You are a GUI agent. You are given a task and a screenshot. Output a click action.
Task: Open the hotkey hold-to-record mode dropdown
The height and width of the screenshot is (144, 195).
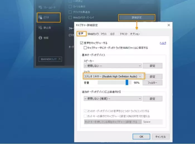pyautogui.click(x=113, y=122)
